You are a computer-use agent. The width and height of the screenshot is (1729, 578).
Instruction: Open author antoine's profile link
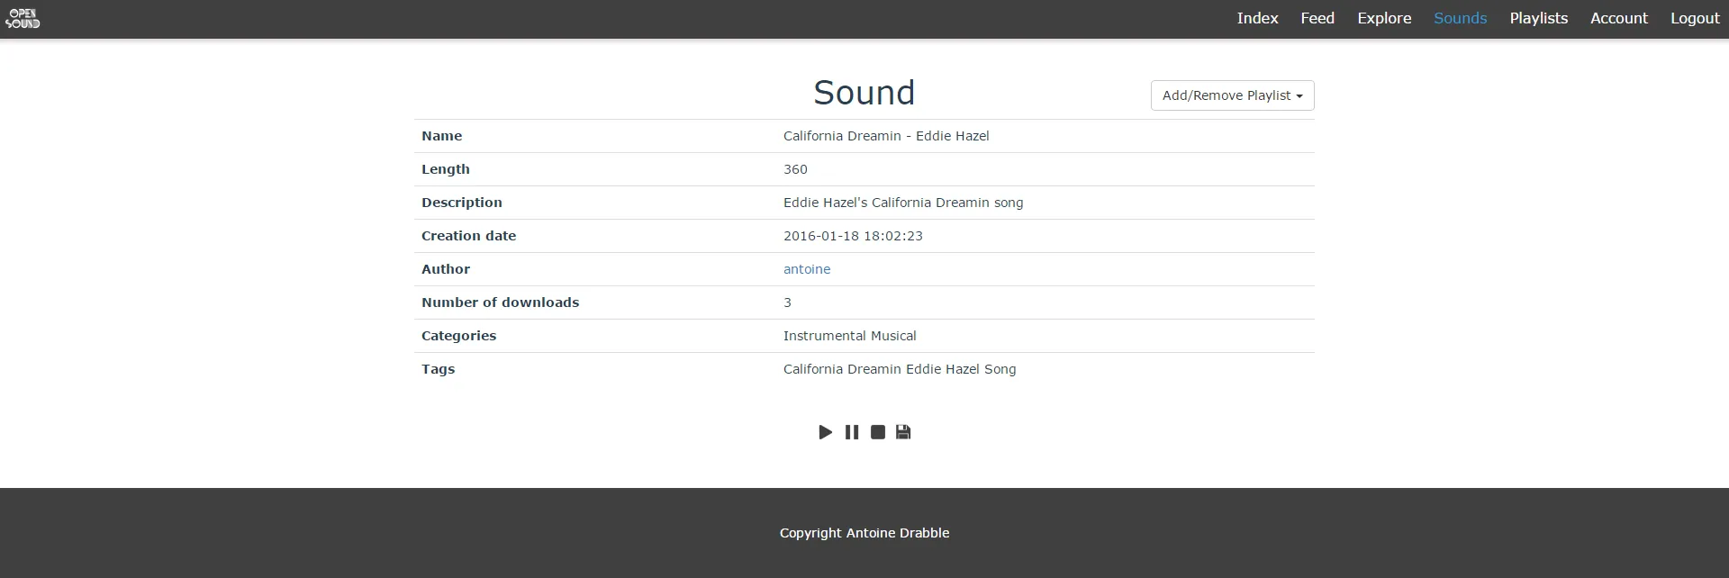click(x=807, y=269)
